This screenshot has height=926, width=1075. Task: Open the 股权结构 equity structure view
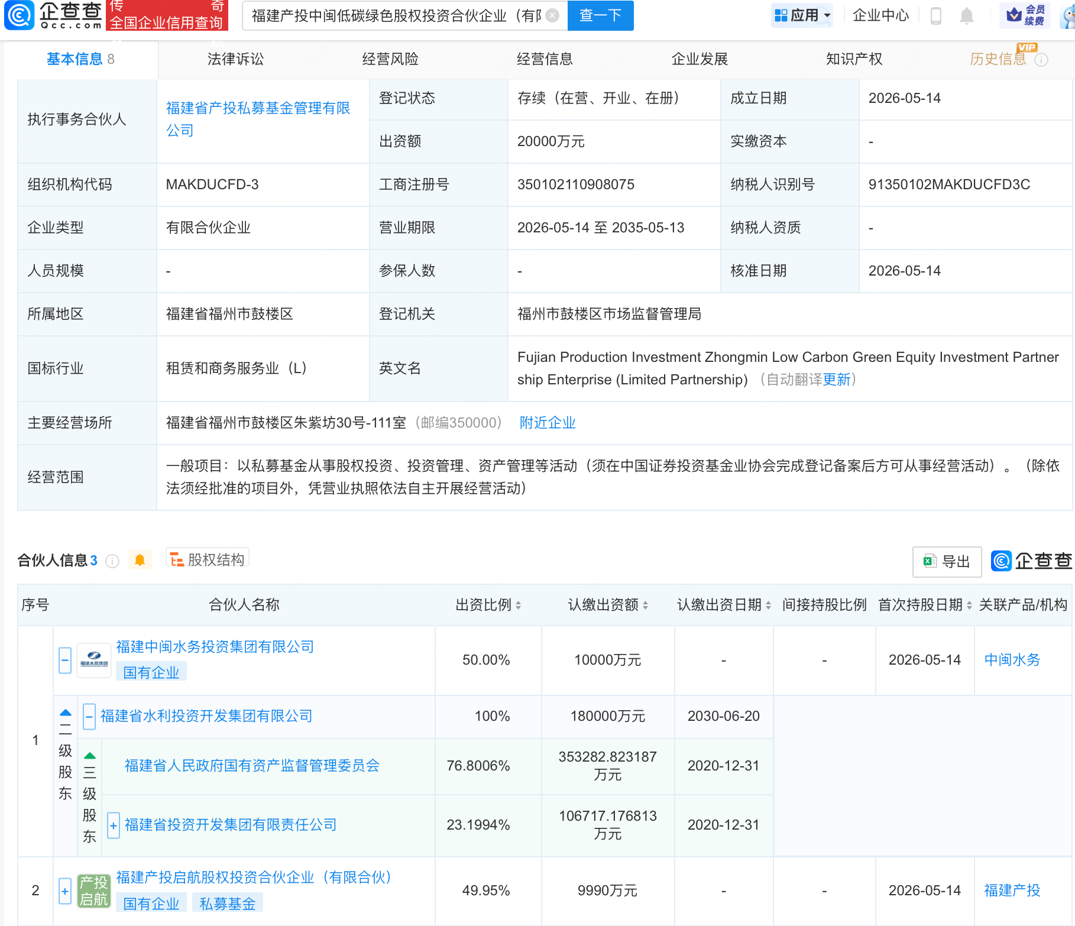208,559
